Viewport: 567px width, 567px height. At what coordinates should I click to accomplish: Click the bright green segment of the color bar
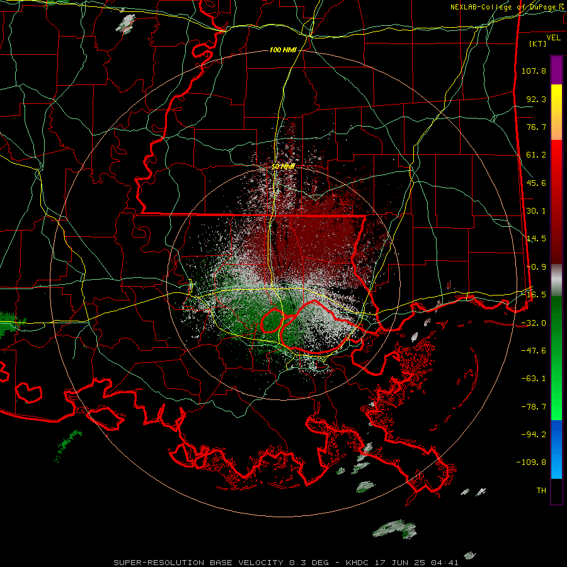556,358
